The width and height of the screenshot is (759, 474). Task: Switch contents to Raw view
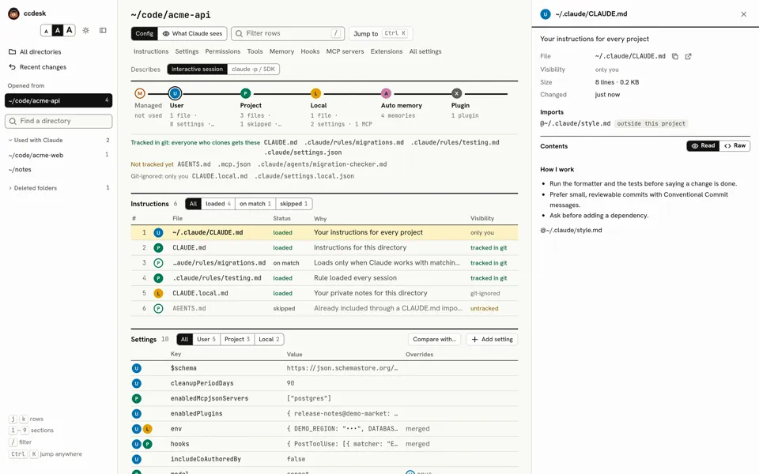click(x=734, y=145)
